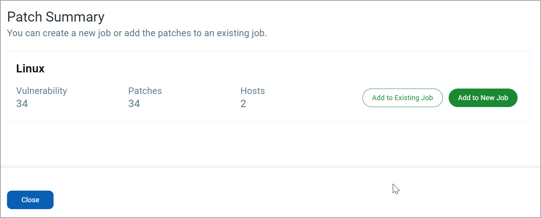
Task: Click the Hosts label
Action: point(253,91)
